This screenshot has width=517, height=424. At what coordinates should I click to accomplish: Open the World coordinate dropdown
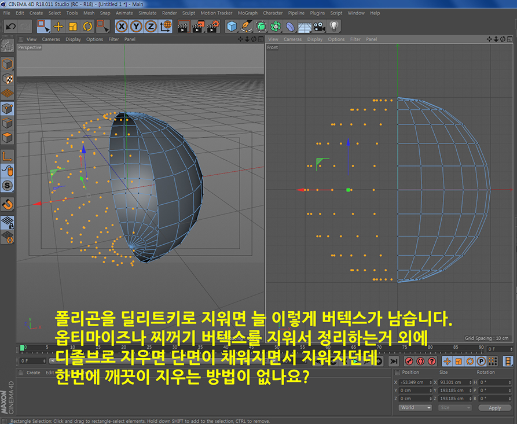415,408
